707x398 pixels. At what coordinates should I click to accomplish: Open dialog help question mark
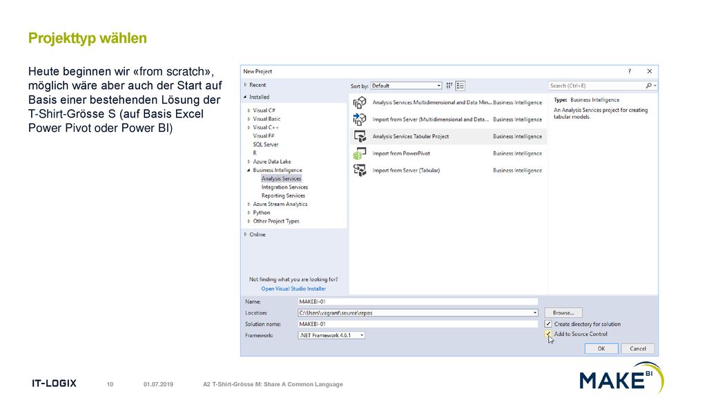630,71
